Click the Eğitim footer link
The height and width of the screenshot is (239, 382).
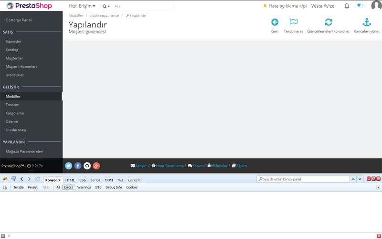pos(239,166)
